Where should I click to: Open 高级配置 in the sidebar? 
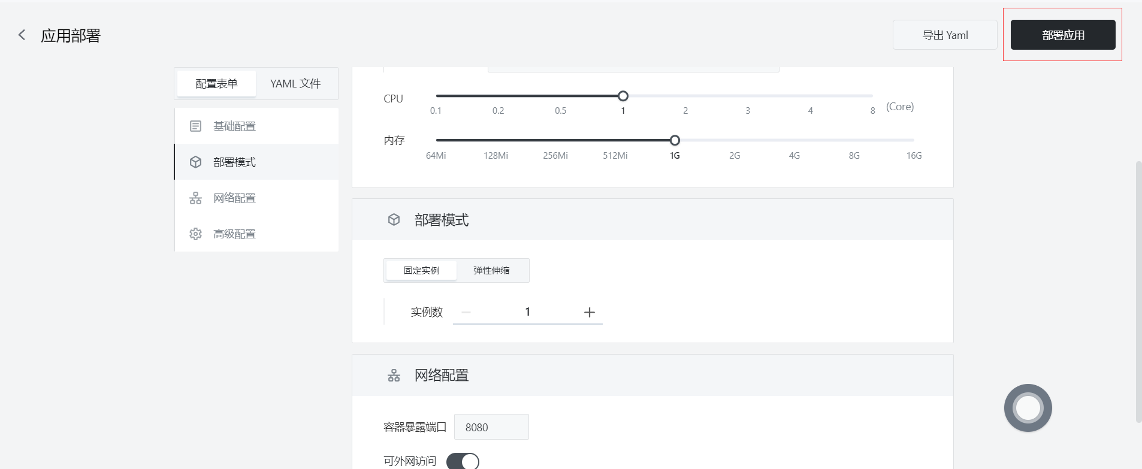coord(256,234)
